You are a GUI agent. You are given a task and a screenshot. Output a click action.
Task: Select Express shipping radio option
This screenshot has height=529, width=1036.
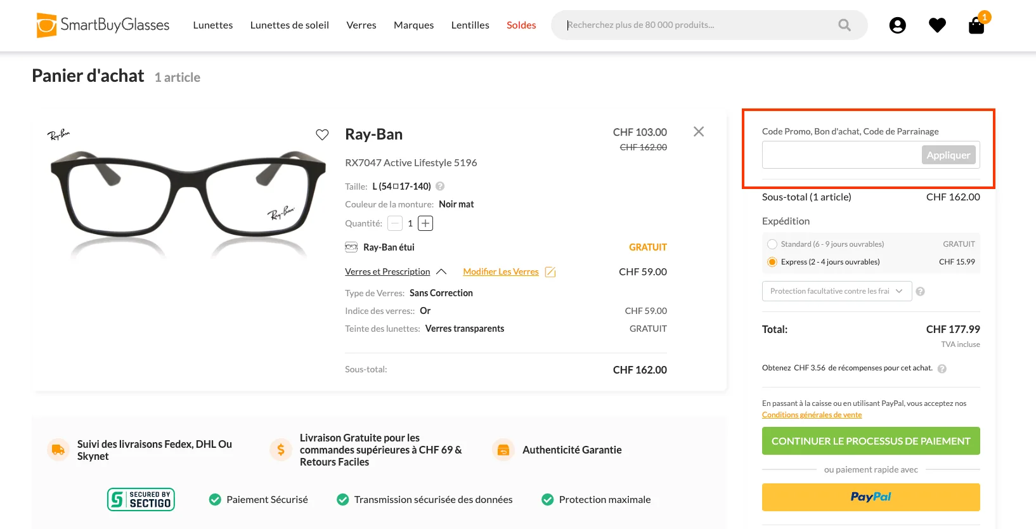pos(772,262)
